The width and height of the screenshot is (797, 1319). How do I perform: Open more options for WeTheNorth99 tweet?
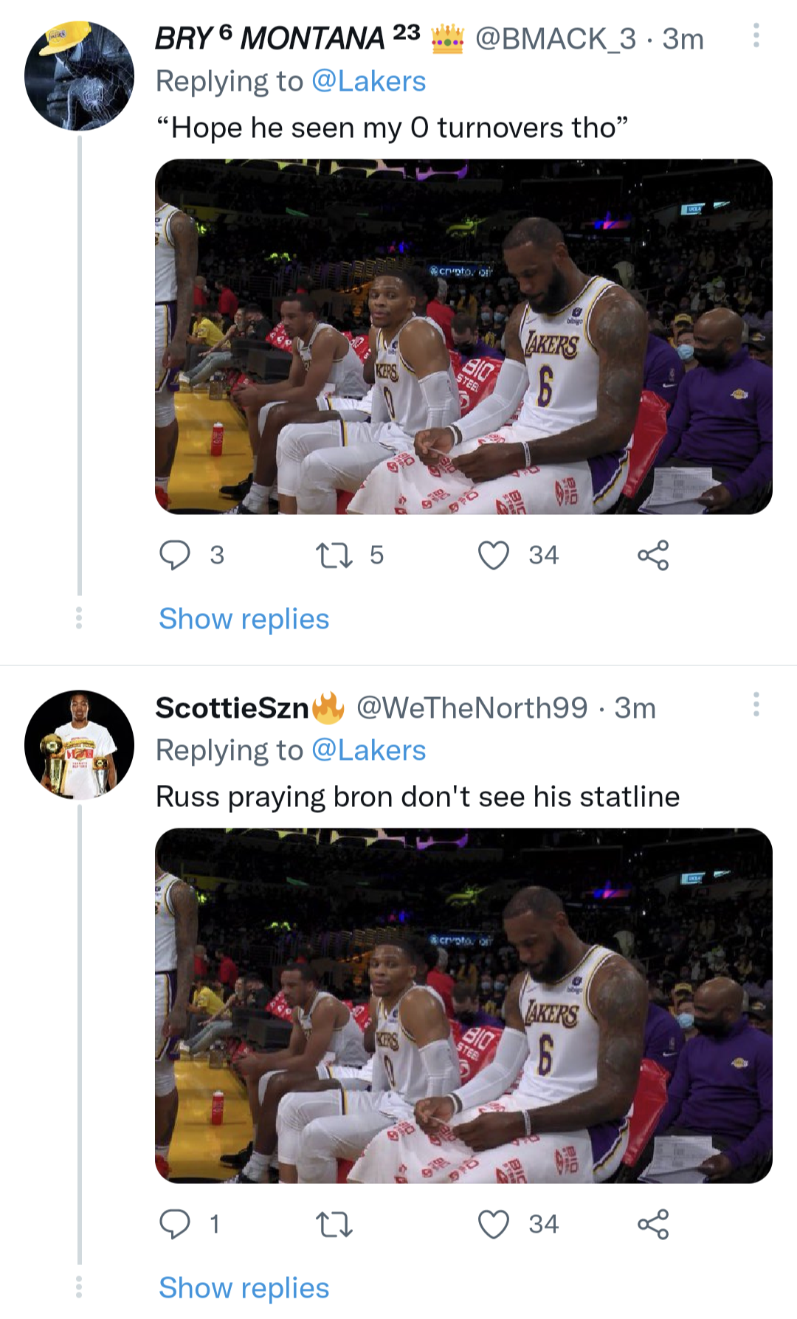pos(756,704)
